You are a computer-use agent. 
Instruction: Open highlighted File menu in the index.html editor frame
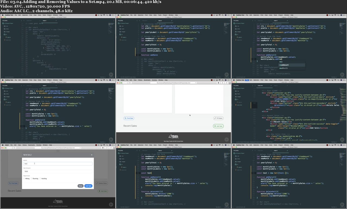[247, 80]
